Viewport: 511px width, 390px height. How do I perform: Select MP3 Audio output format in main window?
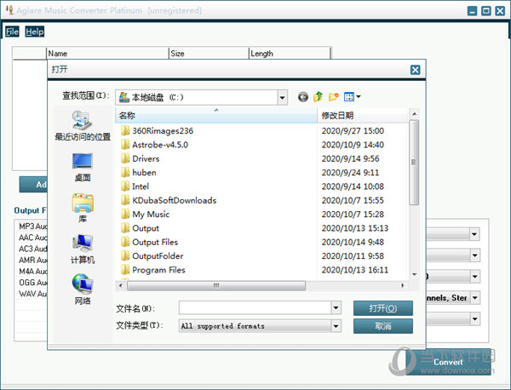(33, 227)
